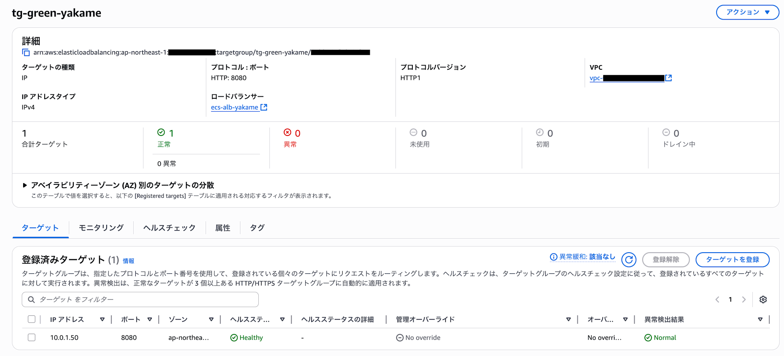784x356 pixels.
Task: Open the ecs-alb-yakame load balancer link
Action: (x=234, y=107)
